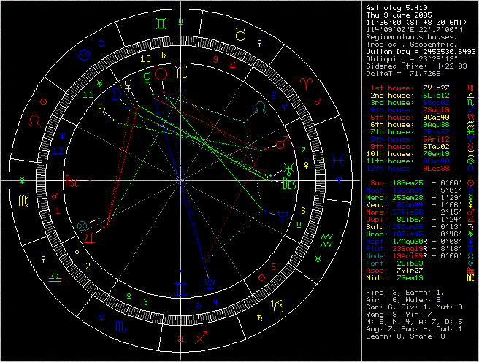Click the Sagittarius arrow glyph on the outer ring

[202, 336]
